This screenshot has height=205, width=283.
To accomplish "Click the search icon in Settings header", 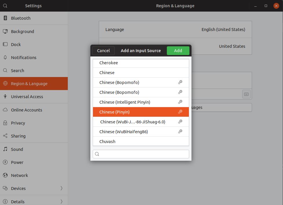I will tap(5, 6).
